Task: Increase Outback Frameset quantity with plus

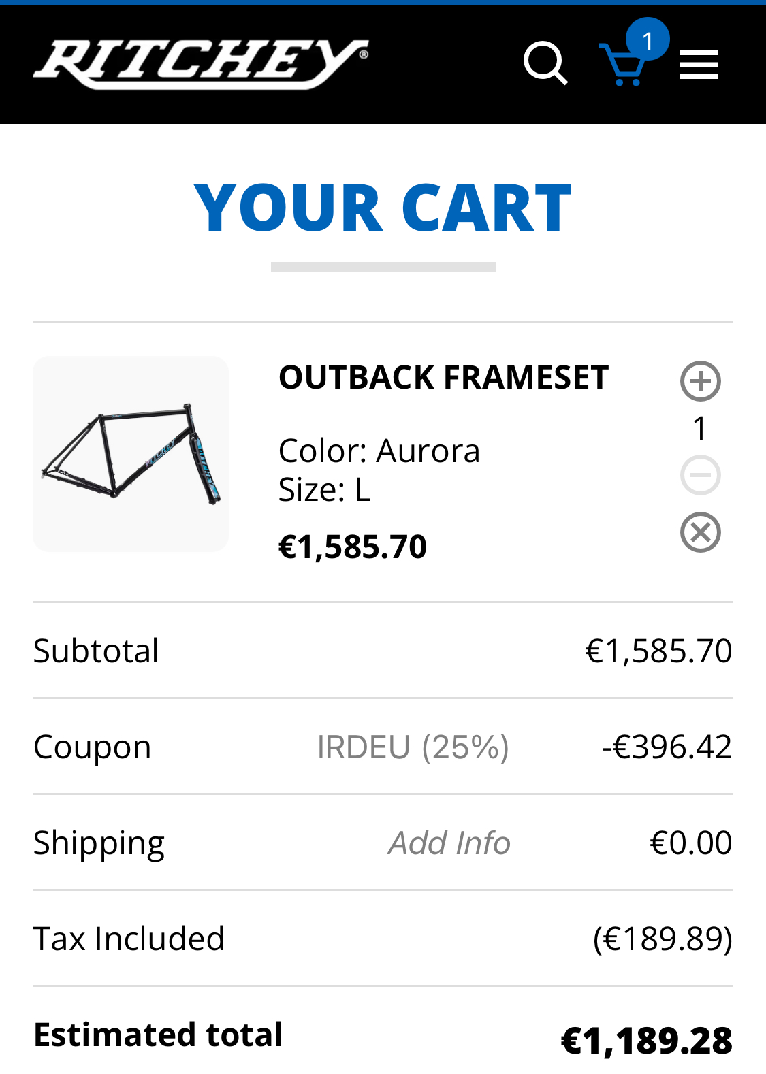Action: 700,380
